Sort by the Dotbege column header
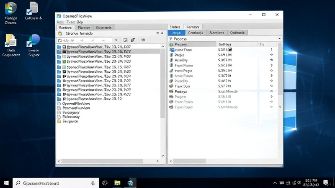The width and height of the screenshot is (335, 188). tap(237, 44)
